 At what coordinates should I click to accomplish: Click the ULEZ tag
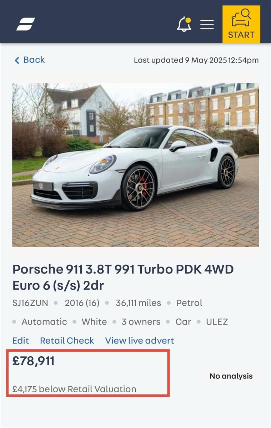coord(217,322)
